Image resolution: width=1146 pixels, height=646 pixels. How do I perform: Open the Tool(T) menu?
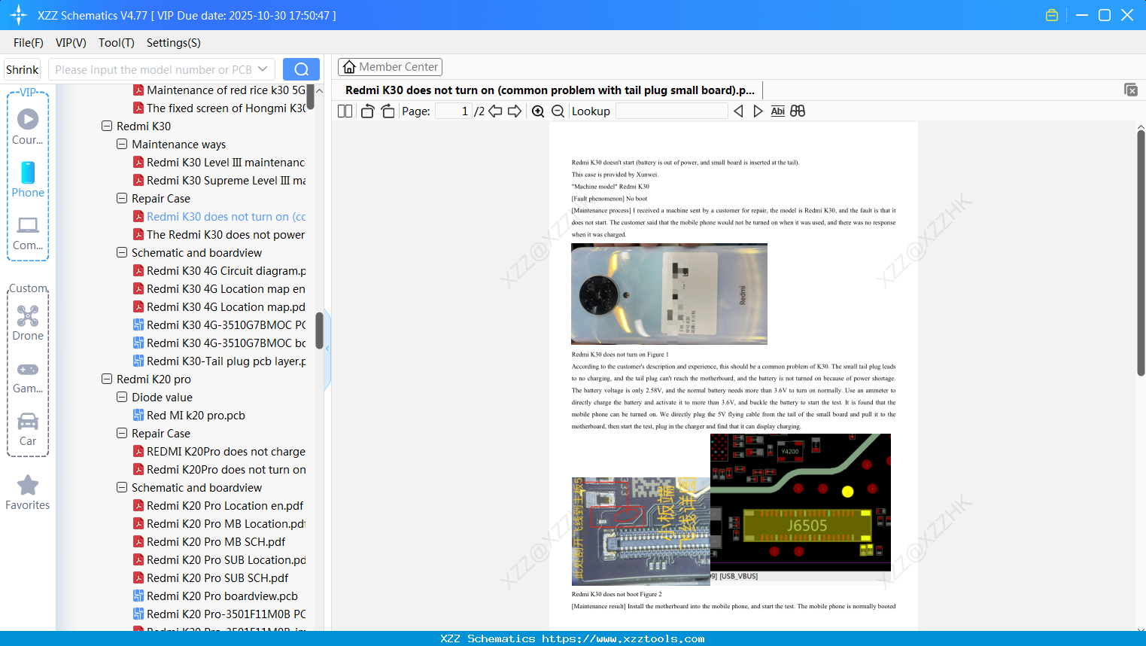117,43
